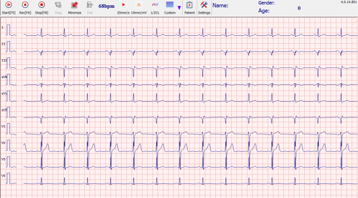Change paper speed via 25mm/s icon

(x=123, y=8)
